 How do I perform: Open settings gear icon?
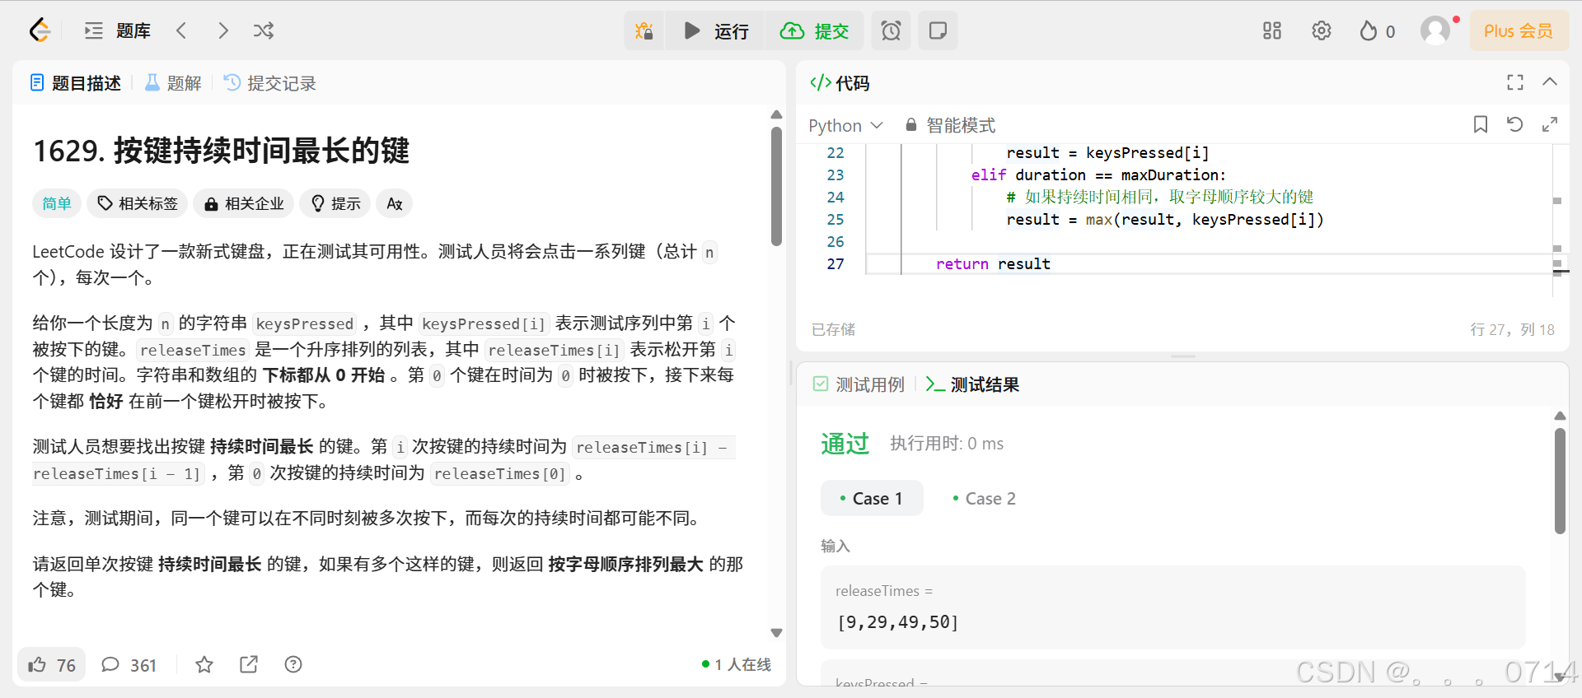(x=1322, y=30)
